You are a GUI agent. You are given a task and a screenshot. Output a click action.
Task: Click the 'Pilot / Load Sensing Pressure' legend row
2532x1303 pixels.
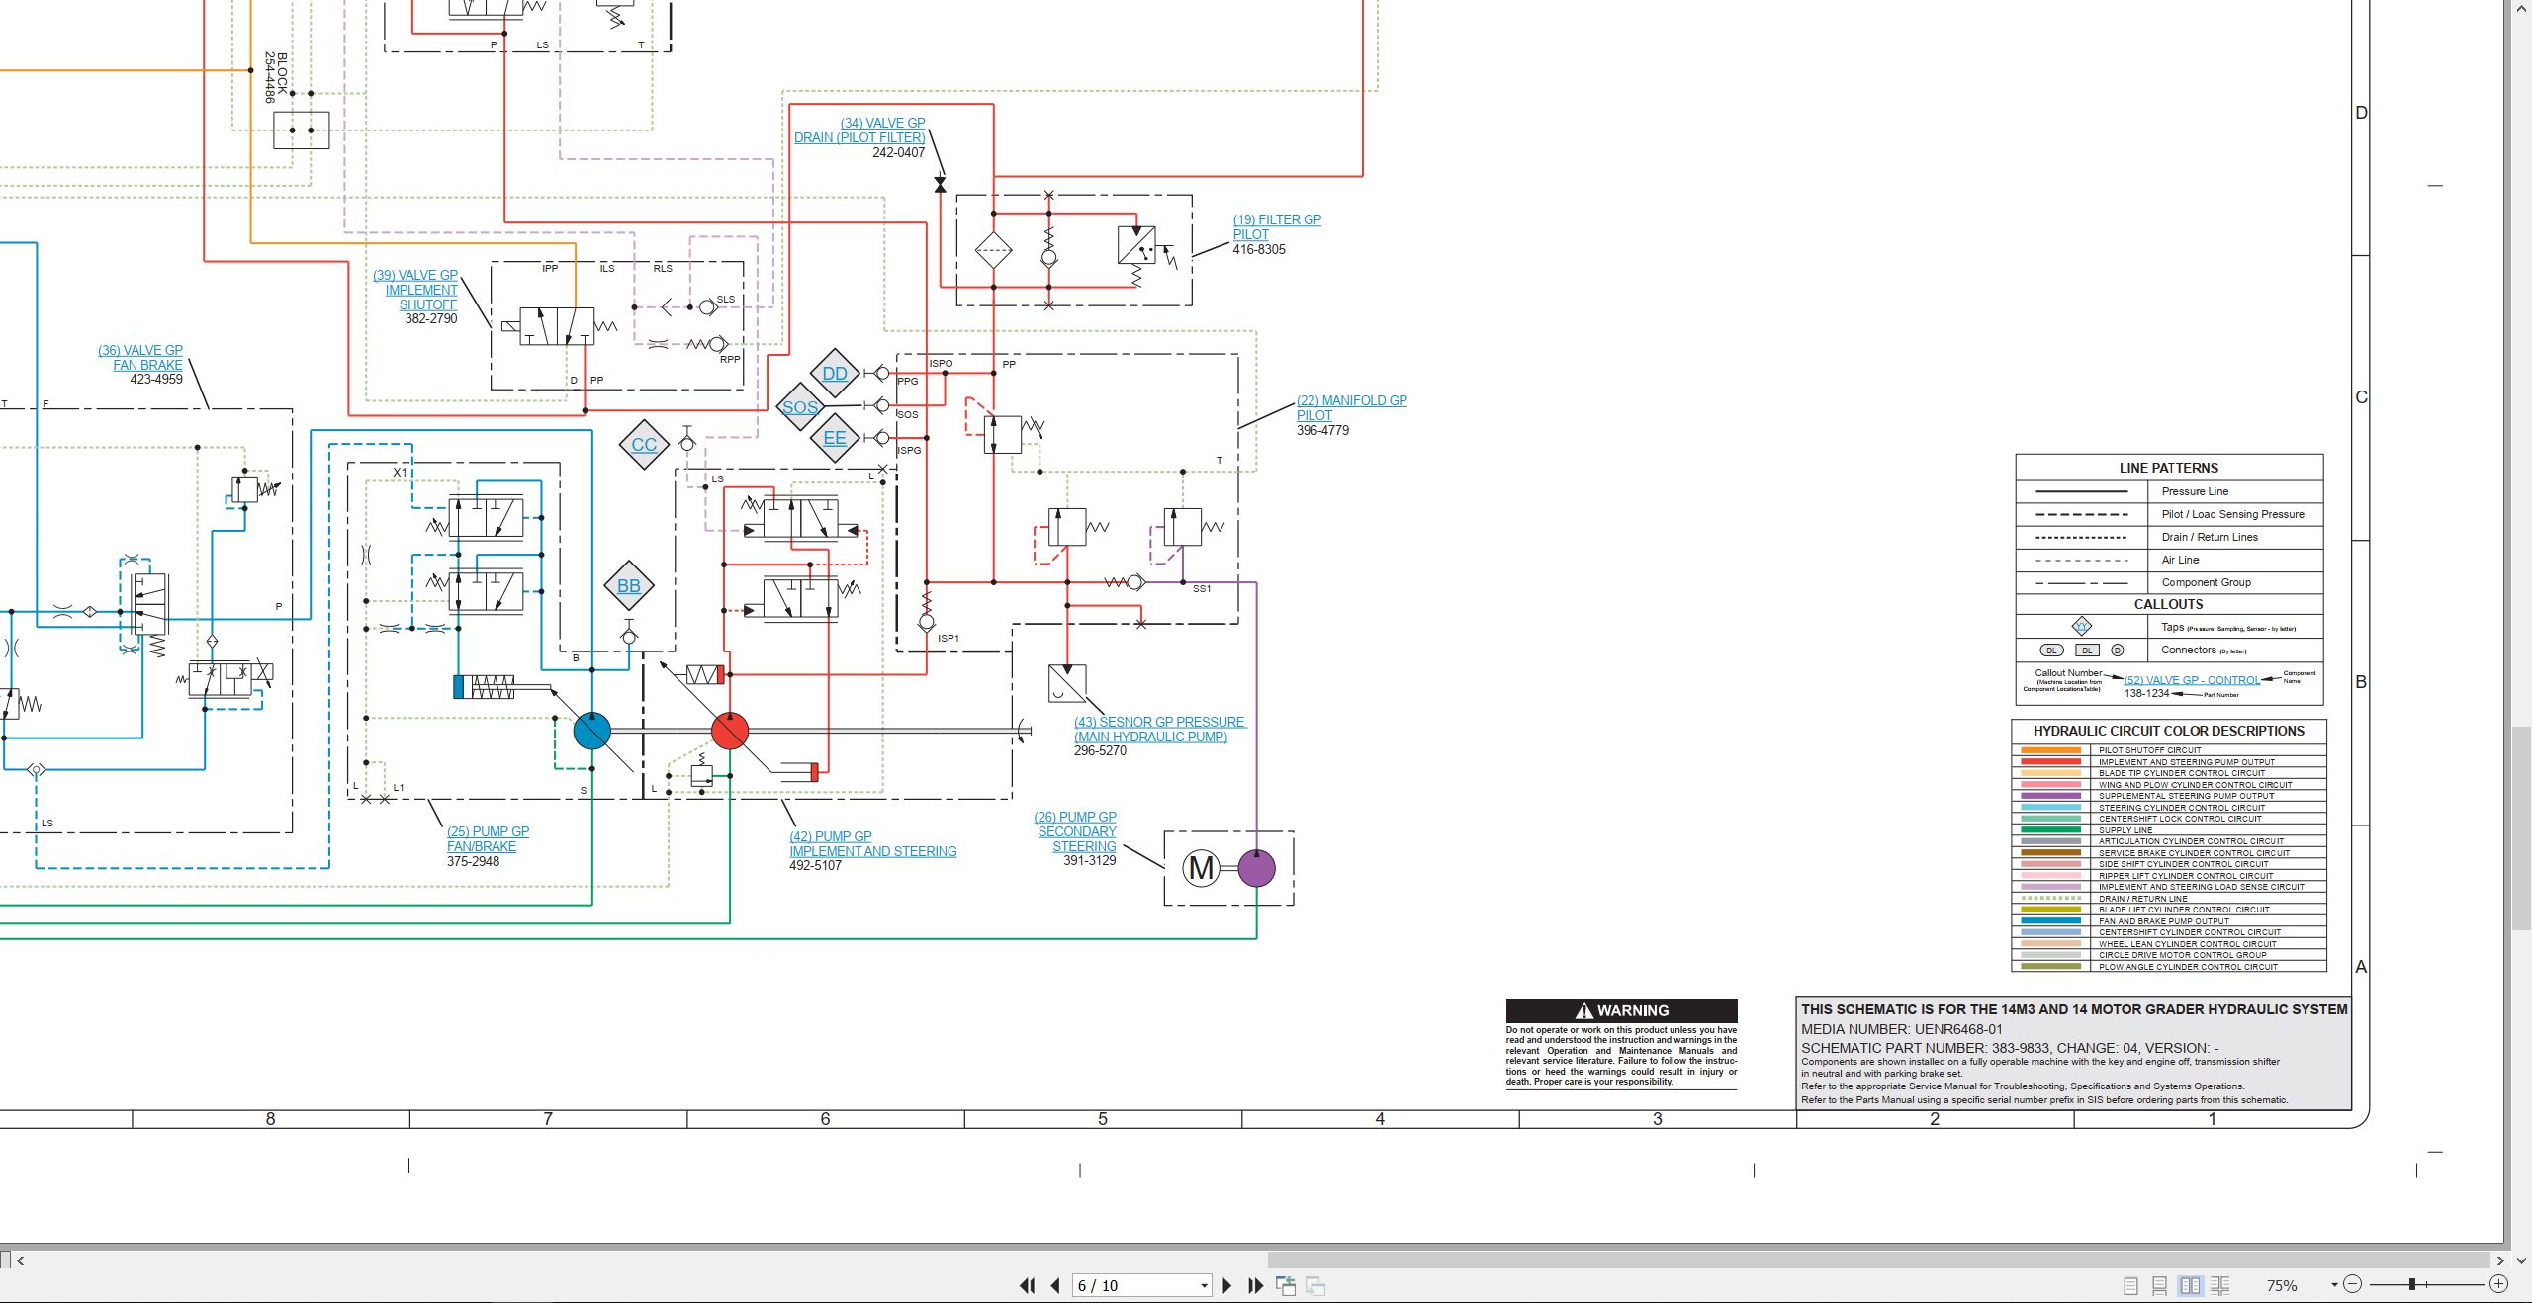pyautogui.click(x=2169, y=514)
